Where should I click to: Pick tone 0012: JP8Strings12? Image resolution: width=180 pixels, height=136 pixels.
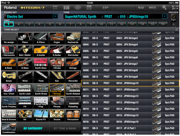pos(130,96)
